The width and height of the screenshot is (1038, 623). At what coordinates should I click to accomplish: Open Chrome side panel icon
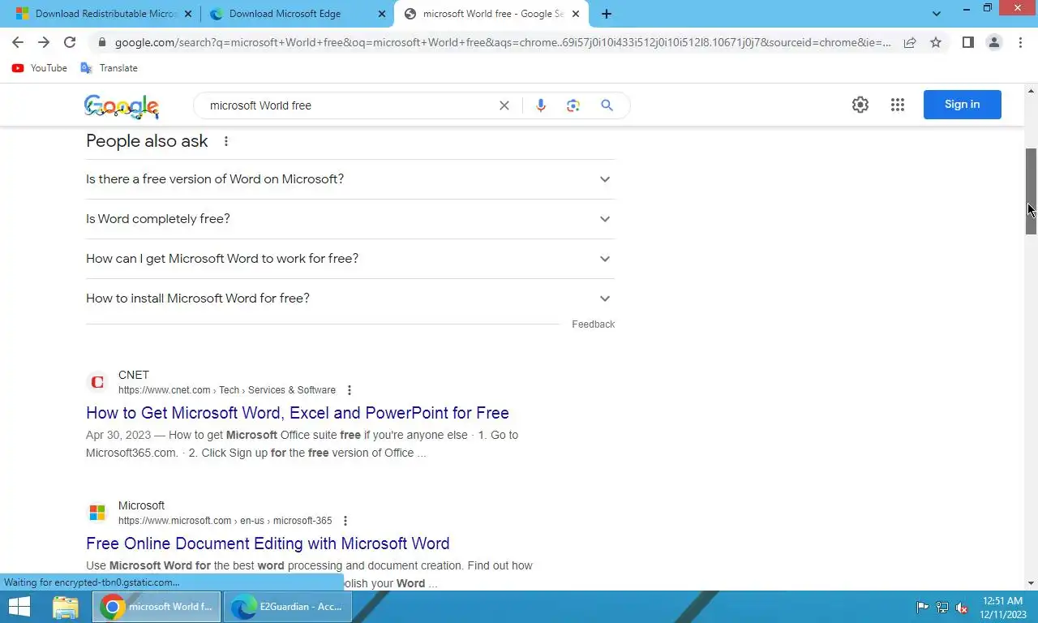(967, 42)
